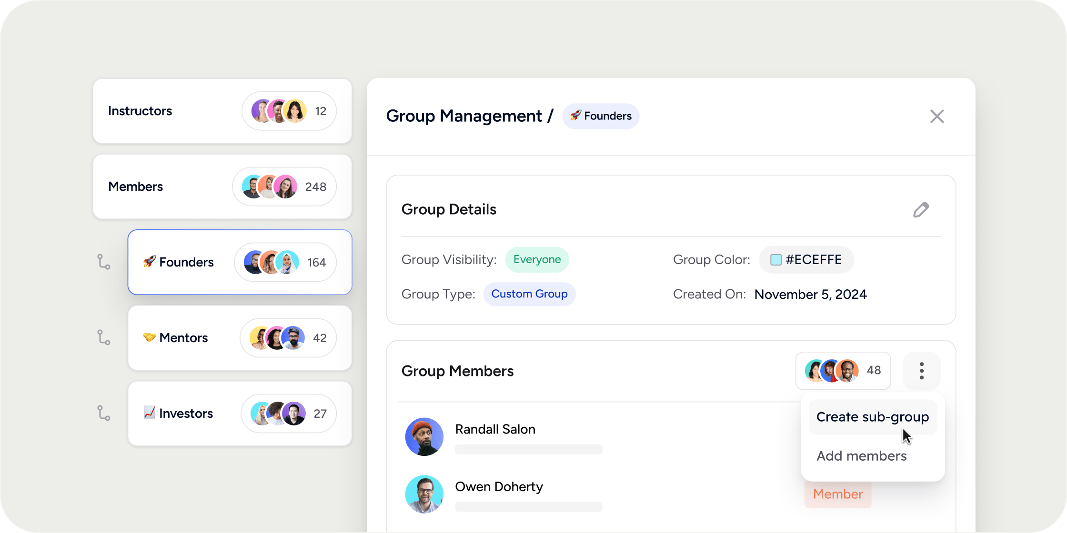Click the Founders tag in the header
The width and height of the screenshot is (1067, 533).
pyautogui.click(x=601, y=116)
